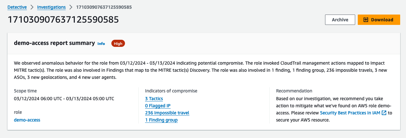View the 0 Flagged IP indicator

(x=158, y=106)
